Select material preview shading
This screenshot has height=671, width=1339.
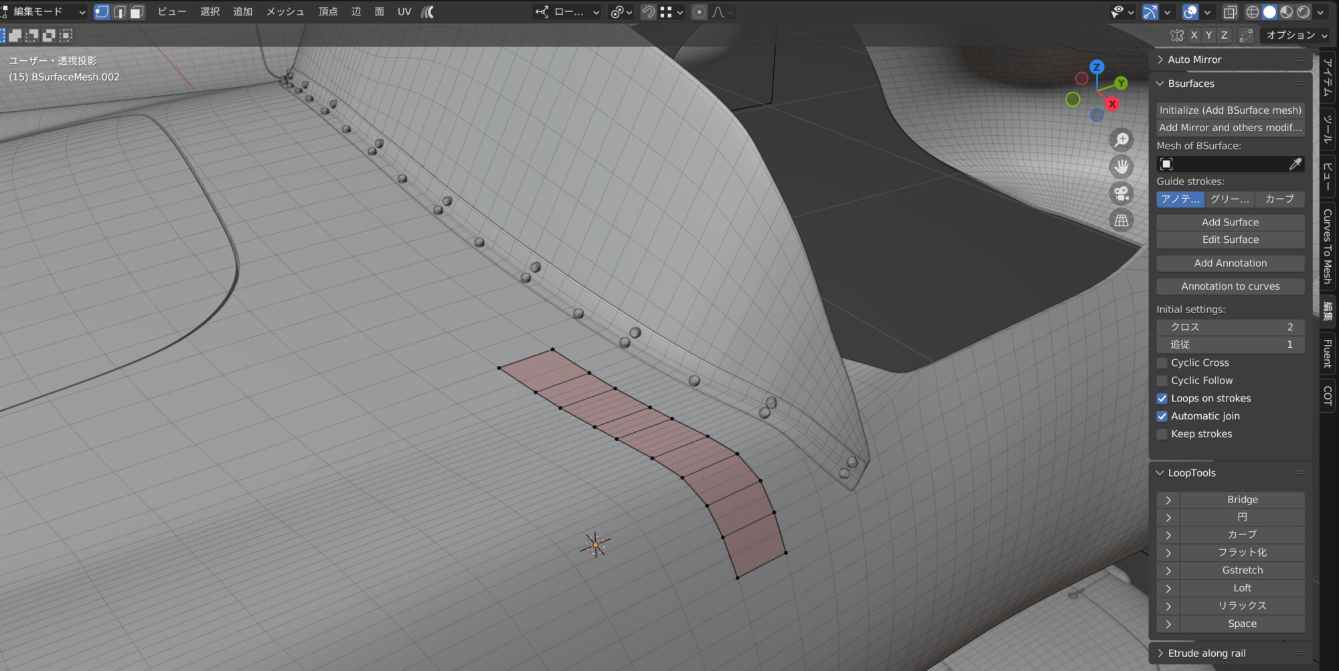[1286, 12]
